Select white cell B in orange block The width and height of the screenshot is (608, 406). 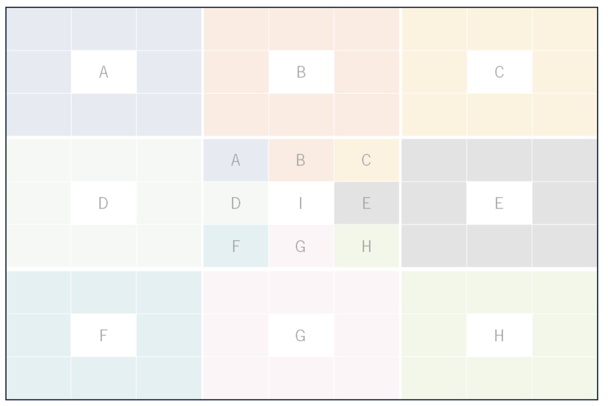pyautogui.click(x=301, y=72)
